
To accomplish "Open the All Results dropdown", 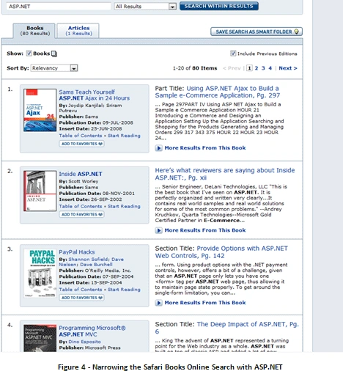I will 145,7.
